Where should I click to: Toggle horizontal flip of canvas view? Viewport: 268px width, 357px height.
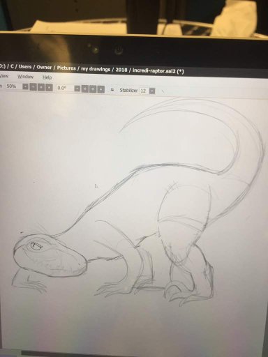coord(112,90)
